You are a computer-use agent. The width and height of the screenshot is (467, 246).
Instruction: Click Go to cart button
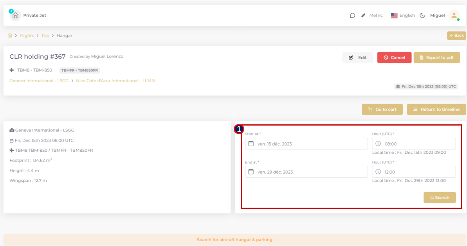tap(382, 110)
